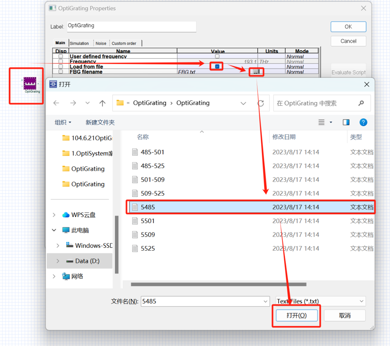Sort by 修改日期 column header
Screen dimensions: 390x346
click(284, 137)
